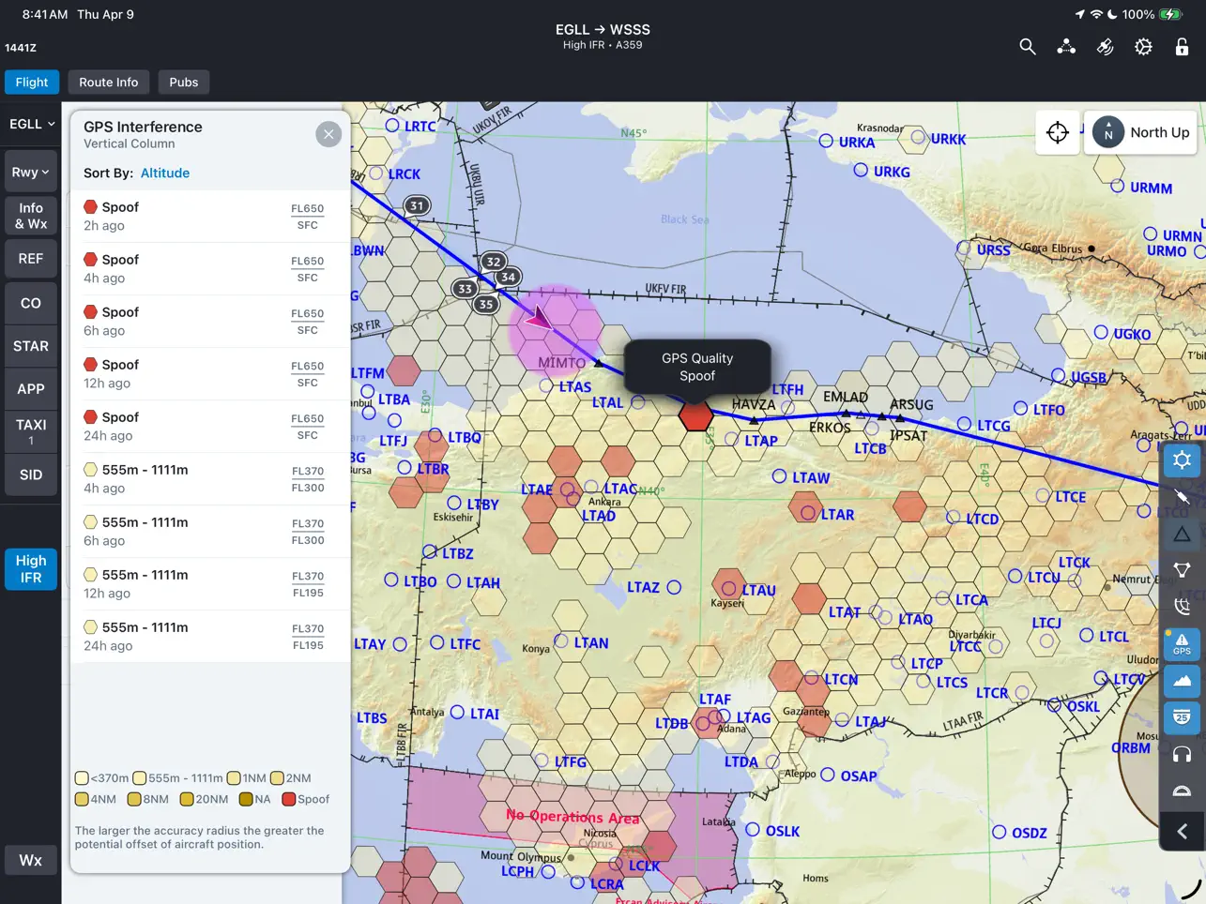This screenshot has width=1206, height=904.
Task: Click the EGLL → WSSS flight title
Action: pos(603,30)
